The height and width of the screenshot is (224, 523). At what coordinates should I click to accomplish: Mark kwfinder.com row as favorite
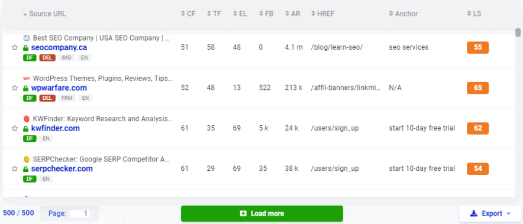14,128
